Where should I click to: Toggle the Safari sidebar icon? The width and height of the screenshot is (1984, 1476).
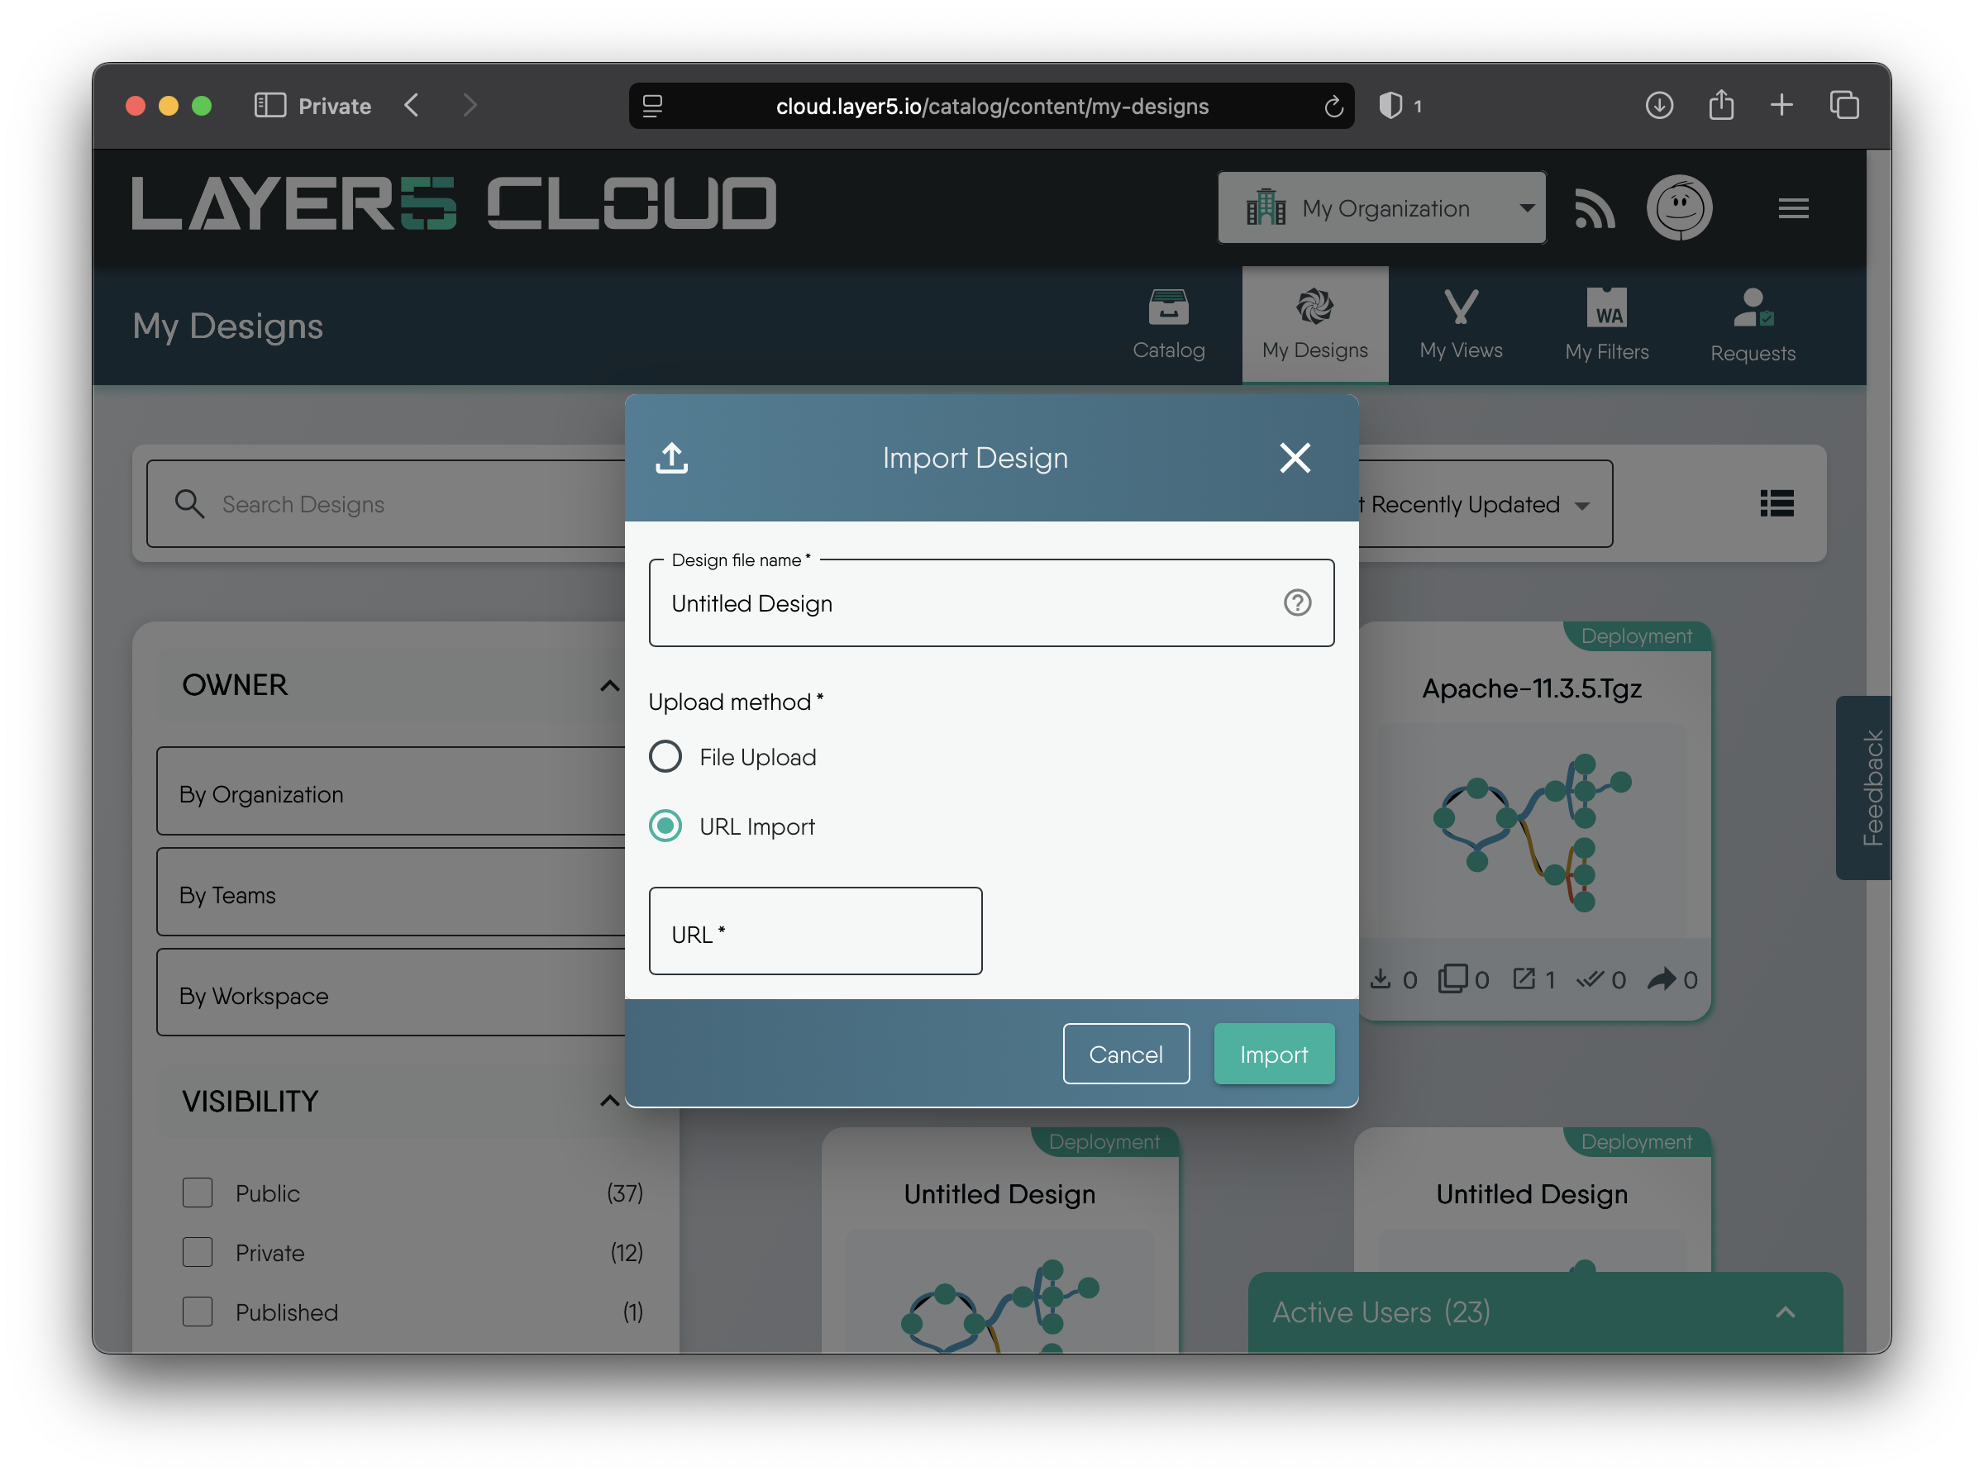click(269, 106)
